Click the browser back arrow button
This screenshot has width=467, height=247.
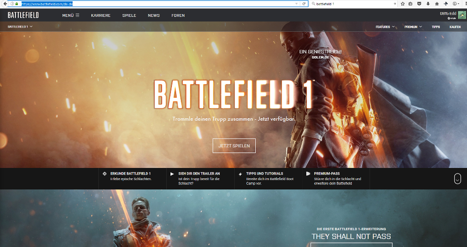pyautogui.click(x=4, y=4)
